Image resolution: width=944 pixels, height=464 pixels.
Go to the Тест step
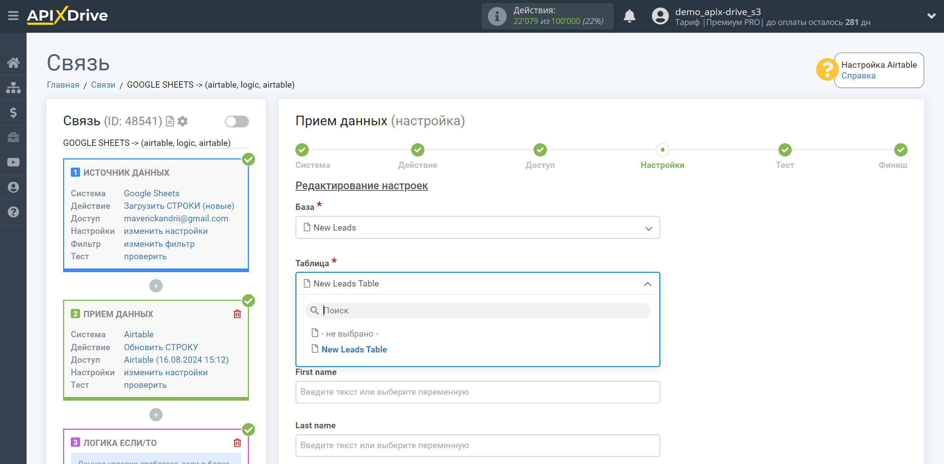(x=785, y=150)
